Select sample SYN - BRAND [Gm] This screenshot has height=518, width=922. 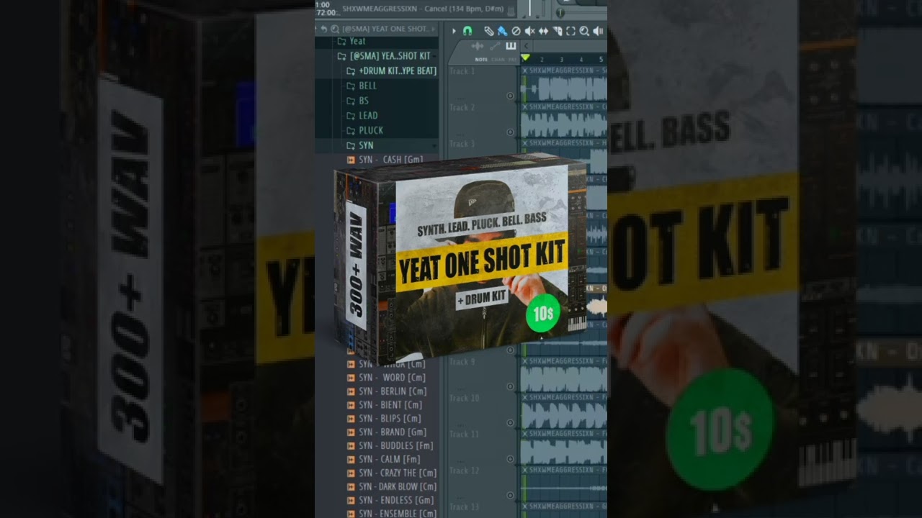click(387, 432)
